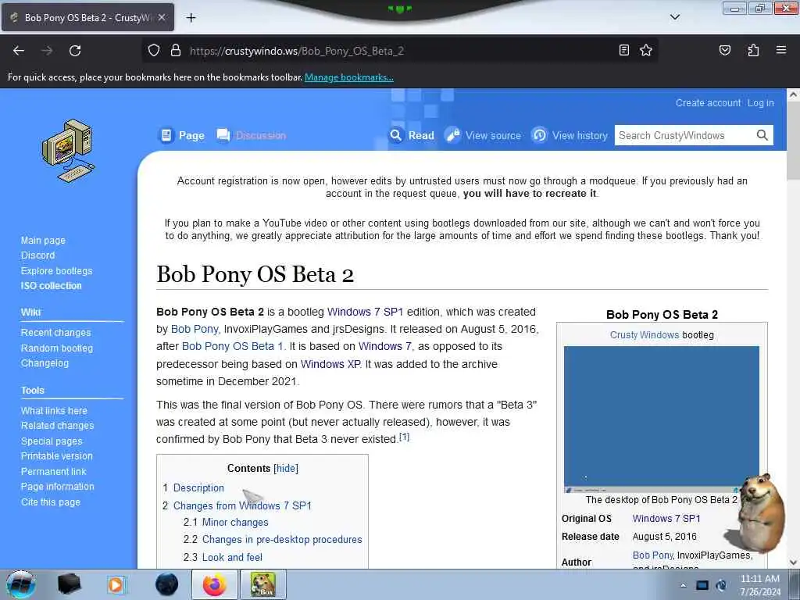Switch to the Discussion tab
This screenshot has height=600, width=800.
(x=252, y=135)
